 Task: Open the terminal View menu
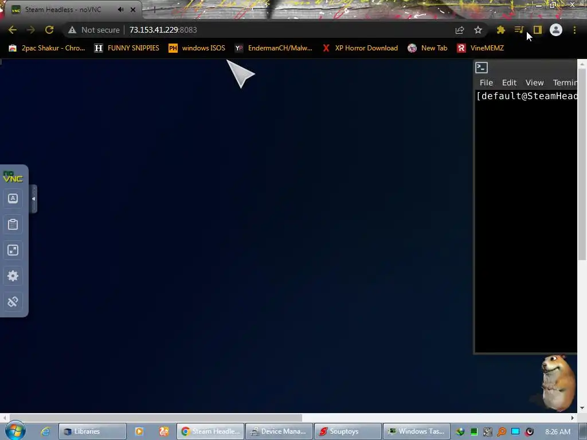534,82
